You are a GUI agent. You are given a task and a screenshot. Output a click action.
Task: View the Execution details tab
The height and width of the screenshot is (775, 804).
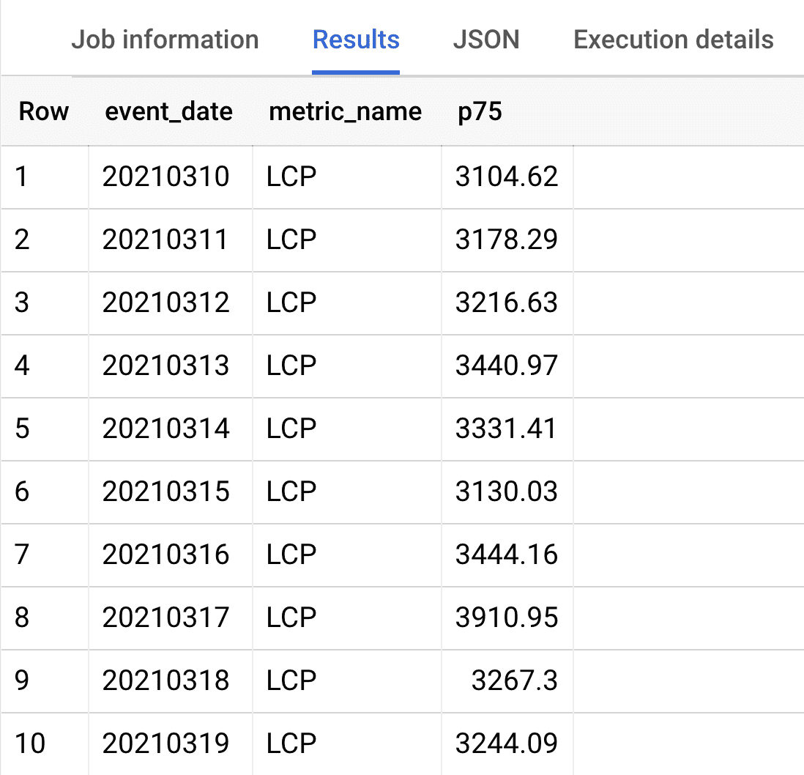pos(672,40)
